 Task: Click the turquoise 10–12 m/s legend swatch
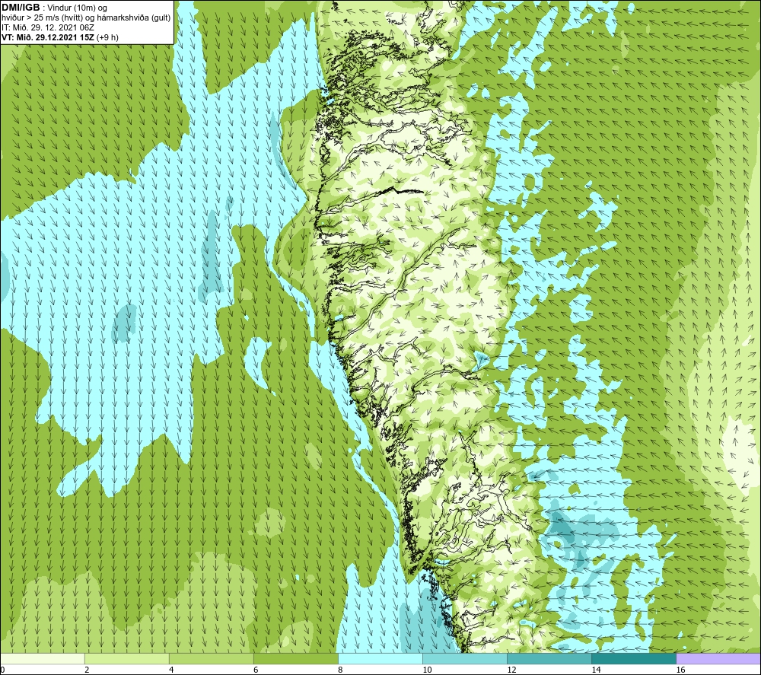pyautogui.click(x=465, y=658)
